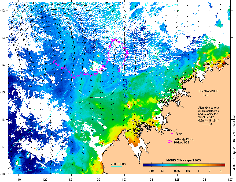Image resolution: width=236 pixels, height=182 pixels.
Task: Click longitude axis label 125
Action: click(177, 179)
